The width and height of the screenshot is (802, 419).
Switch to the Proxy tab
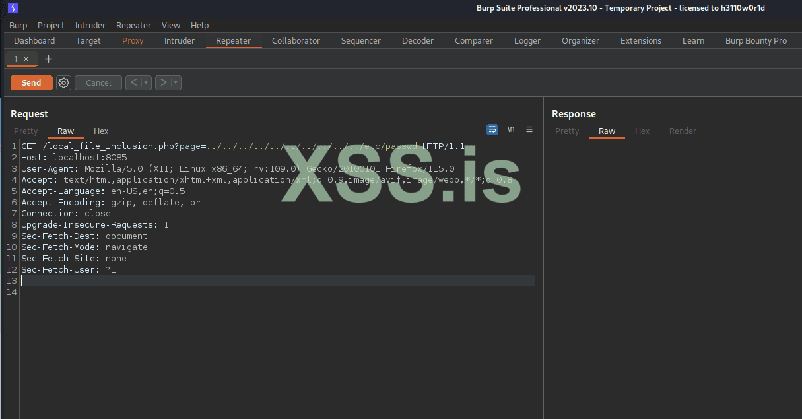[x=133, y=40]
